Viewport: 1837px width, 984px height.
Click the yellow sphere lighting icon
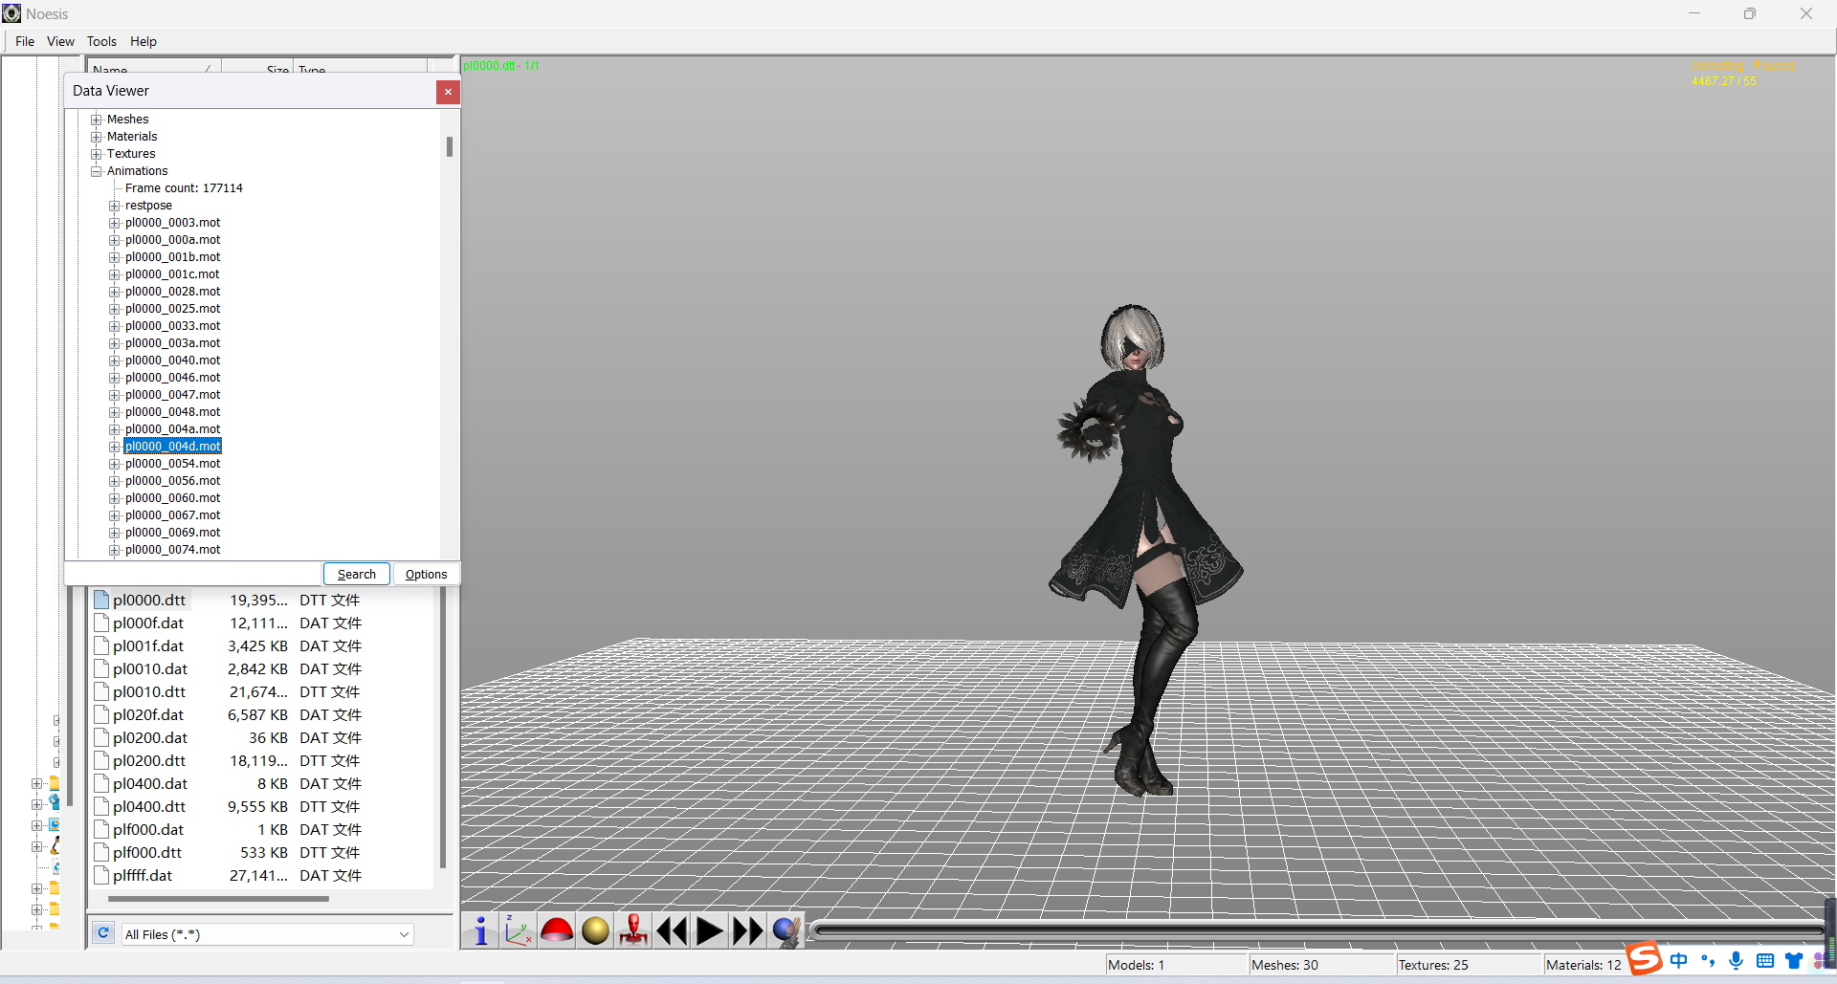click(595, 930)
